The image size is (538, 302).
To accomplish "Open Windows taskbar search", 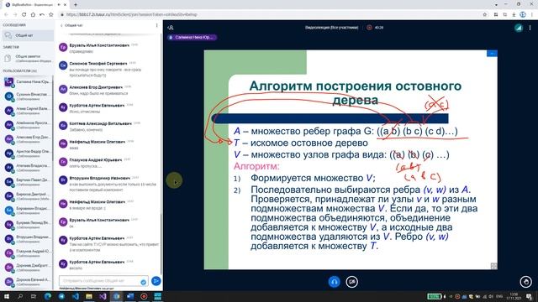I will coord(20,296).
